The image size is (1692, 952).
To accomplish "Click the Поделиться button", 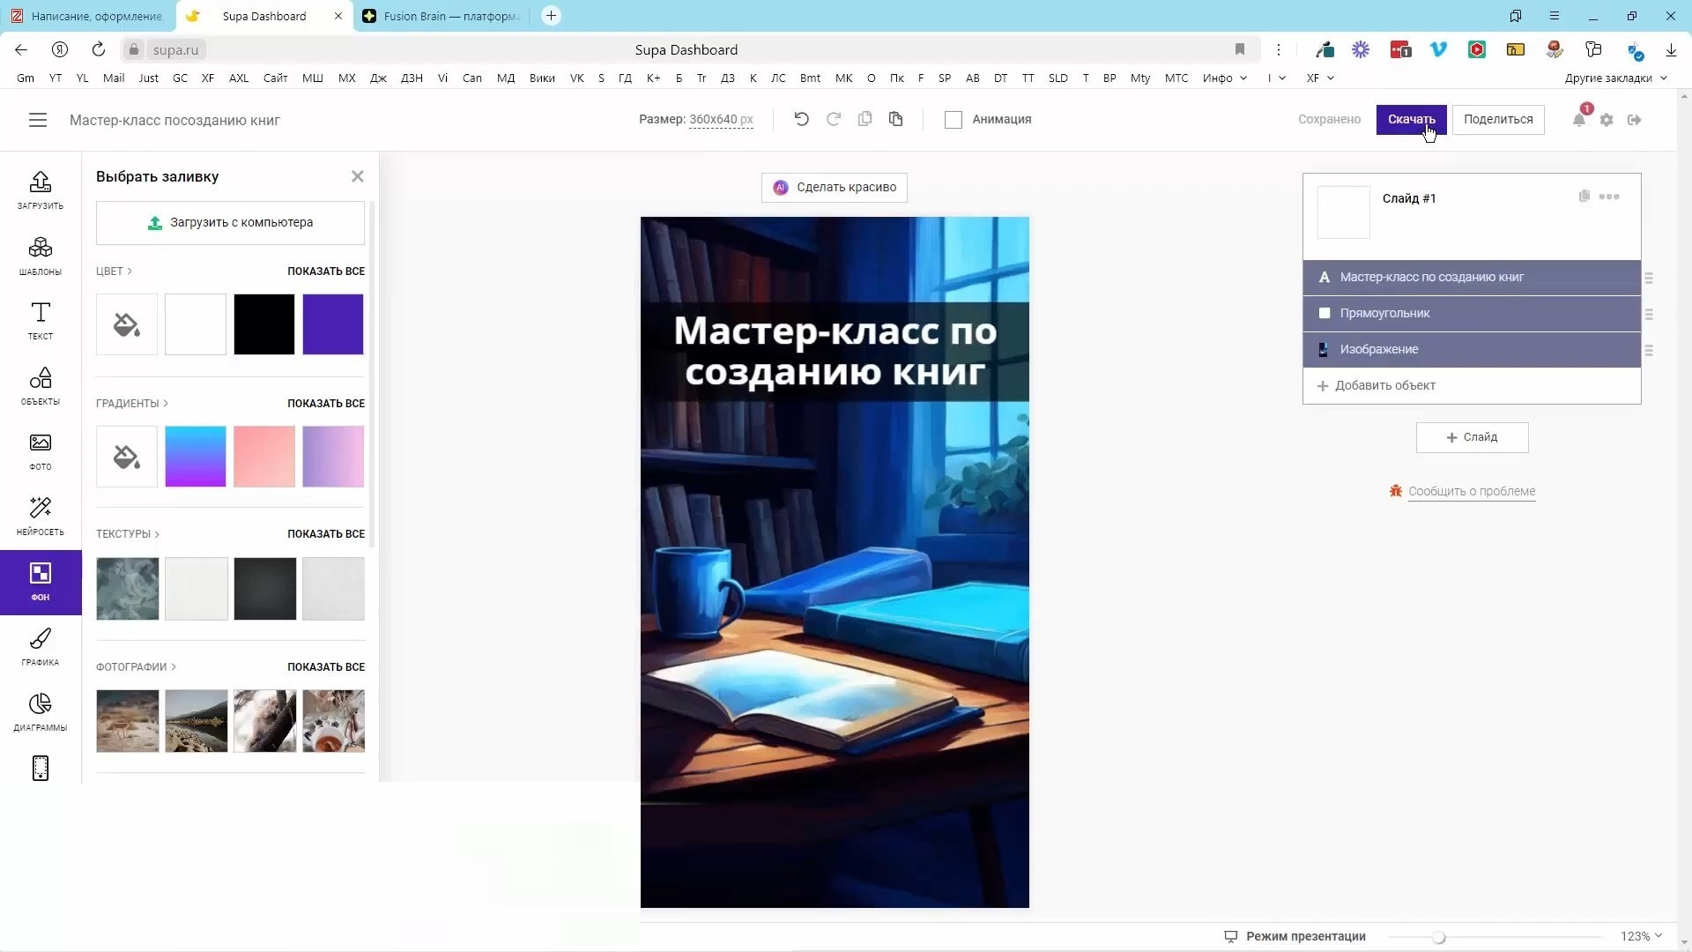I will pyautogui.click(x=1497, y=119).
